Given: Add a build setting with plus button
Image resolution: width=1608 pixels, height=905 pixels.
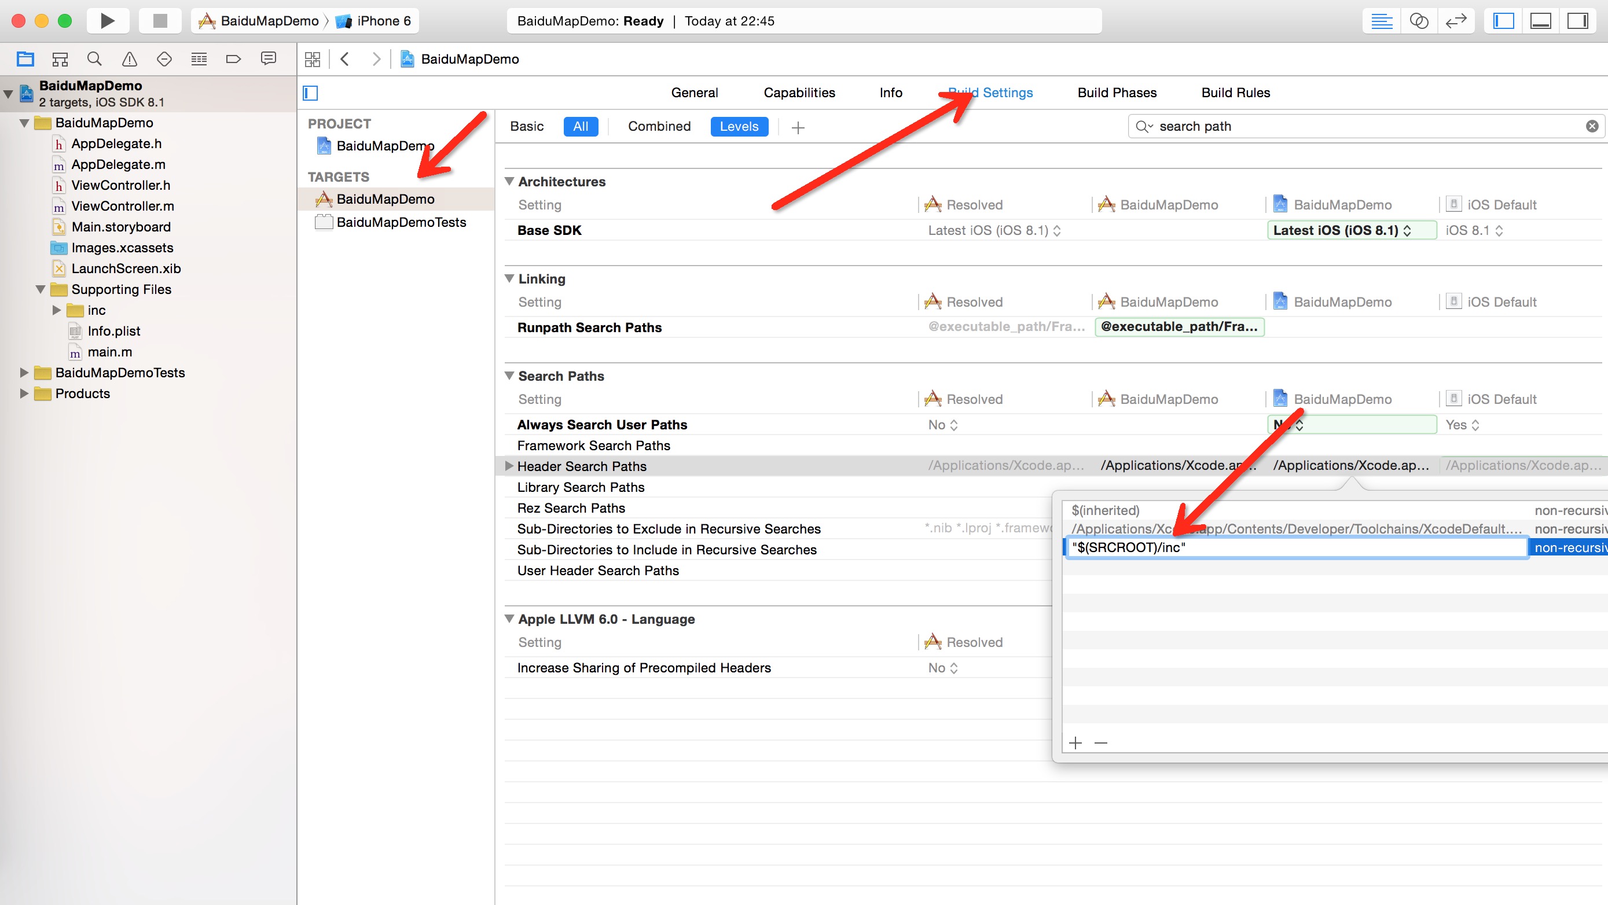Looking at the screenshot, I should [x=798, y=128].
